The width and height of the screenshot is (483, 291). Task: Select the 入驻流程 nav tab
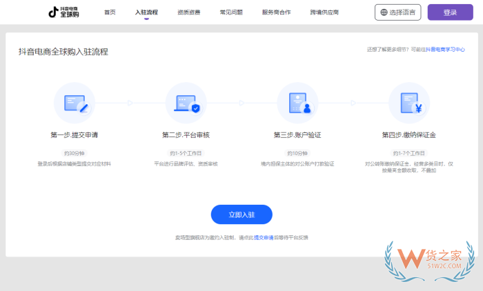[146, 12]
